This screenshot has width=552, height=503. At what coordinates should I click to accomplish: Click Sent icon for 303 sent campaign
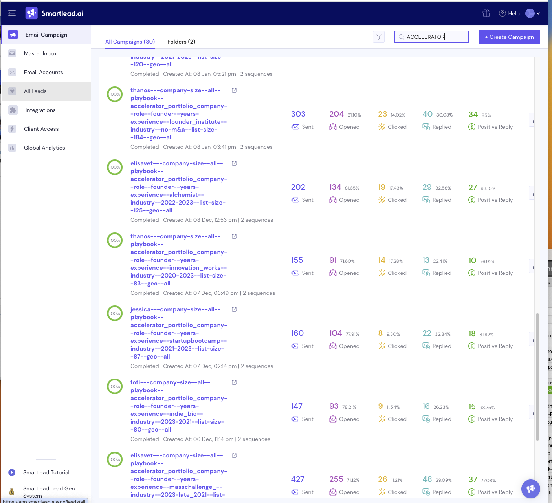[x=295, y=127]
